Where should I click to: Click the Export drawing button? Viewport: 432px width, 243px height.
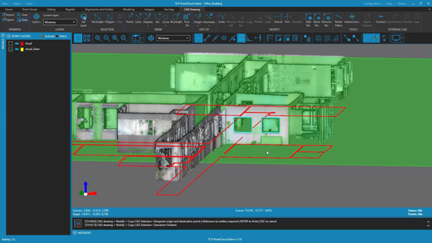point(8,20)
